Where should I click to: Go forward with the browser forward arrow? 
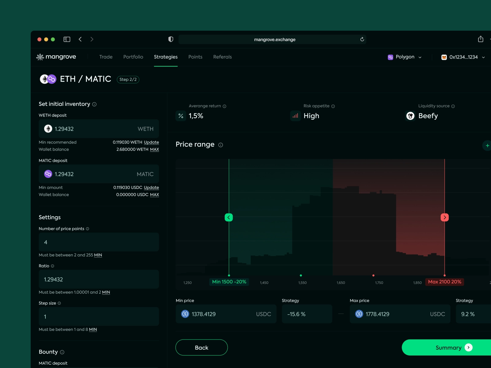coord(92,39)
